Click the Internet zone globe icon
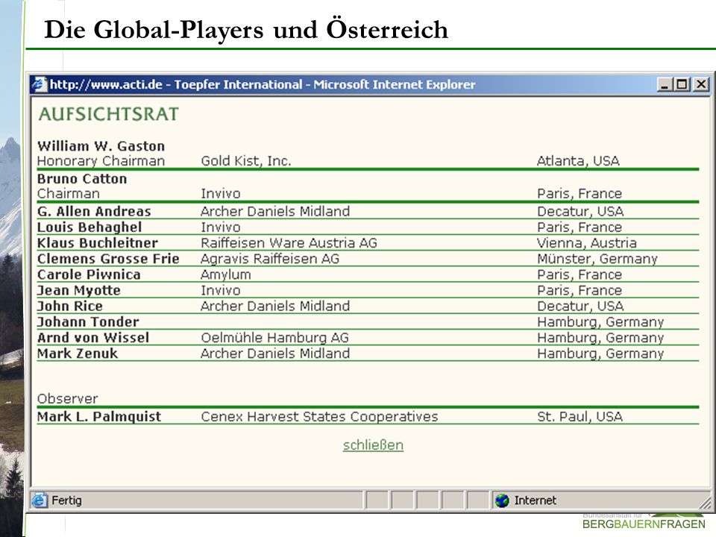716x537 pixels. point(502,500)
